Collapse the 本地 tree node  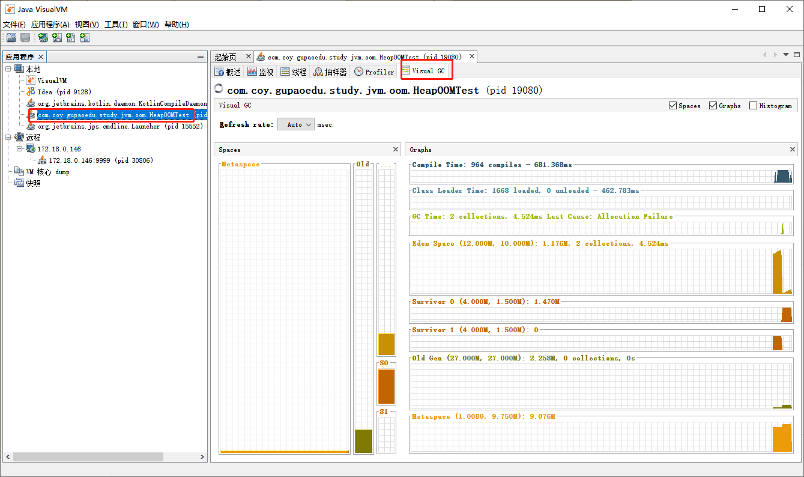coord(8,69)
